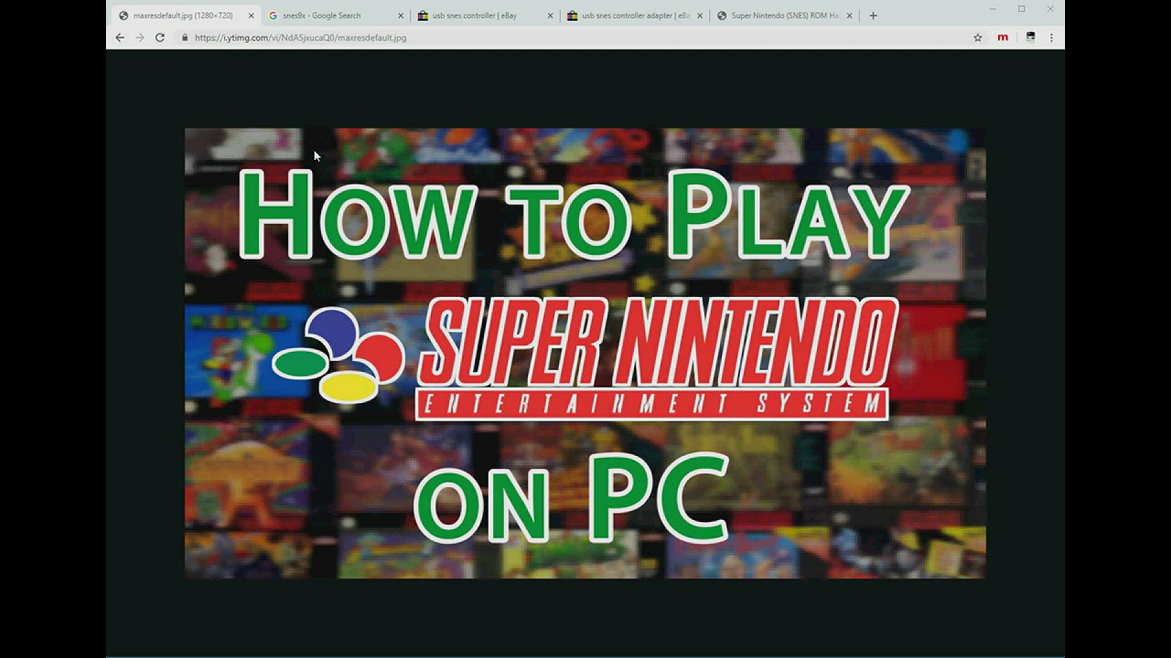Click the browser forward arrow
The image size is (1171, 658).
coord(140,38)
